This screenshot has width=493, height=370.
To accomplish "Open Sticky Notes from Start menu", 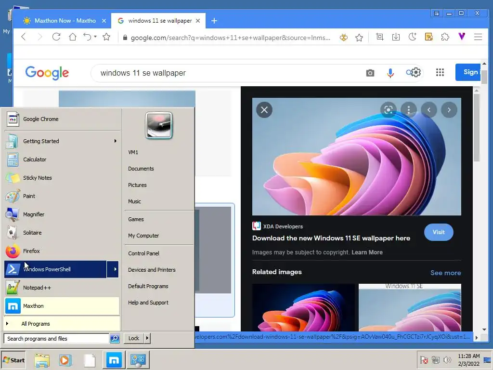I will (x=62, y=178).
